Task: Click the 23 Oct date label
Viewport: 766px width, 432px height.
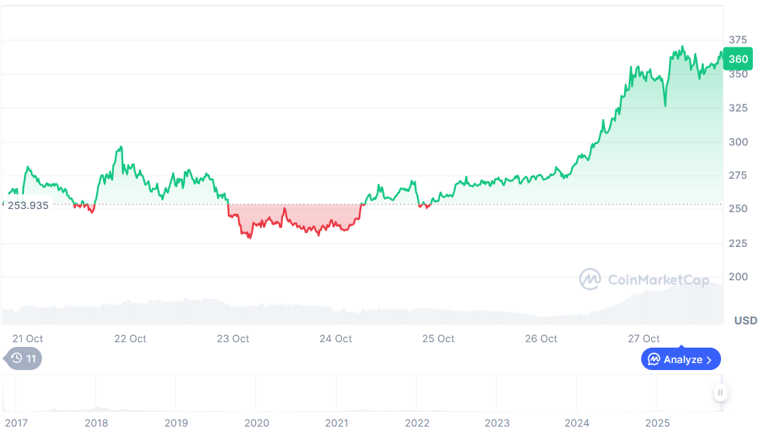Action: pos(233,338)
